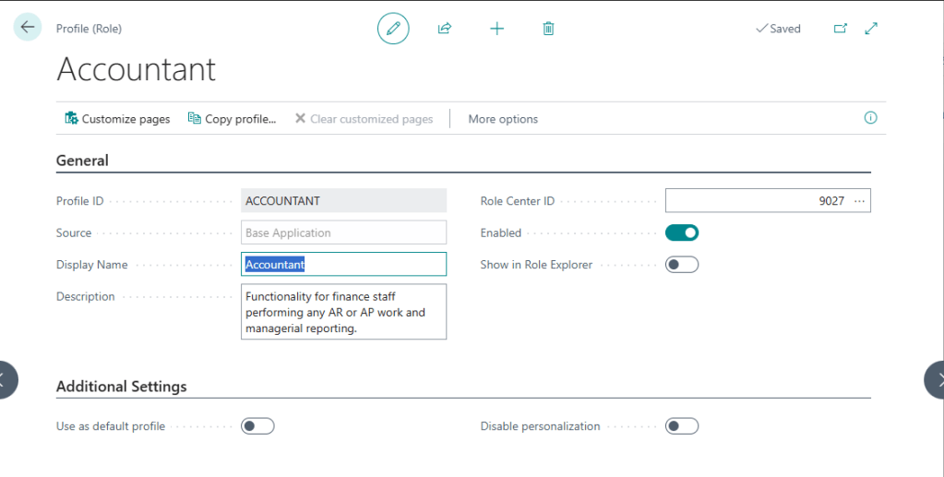Click the pencil edit icon
Viewport: 944px width, 477px height.
click(393, 29)
